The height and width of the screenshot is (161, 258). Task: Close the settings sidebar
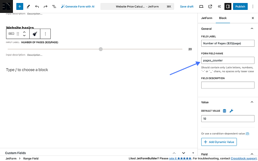pos(253,18)
